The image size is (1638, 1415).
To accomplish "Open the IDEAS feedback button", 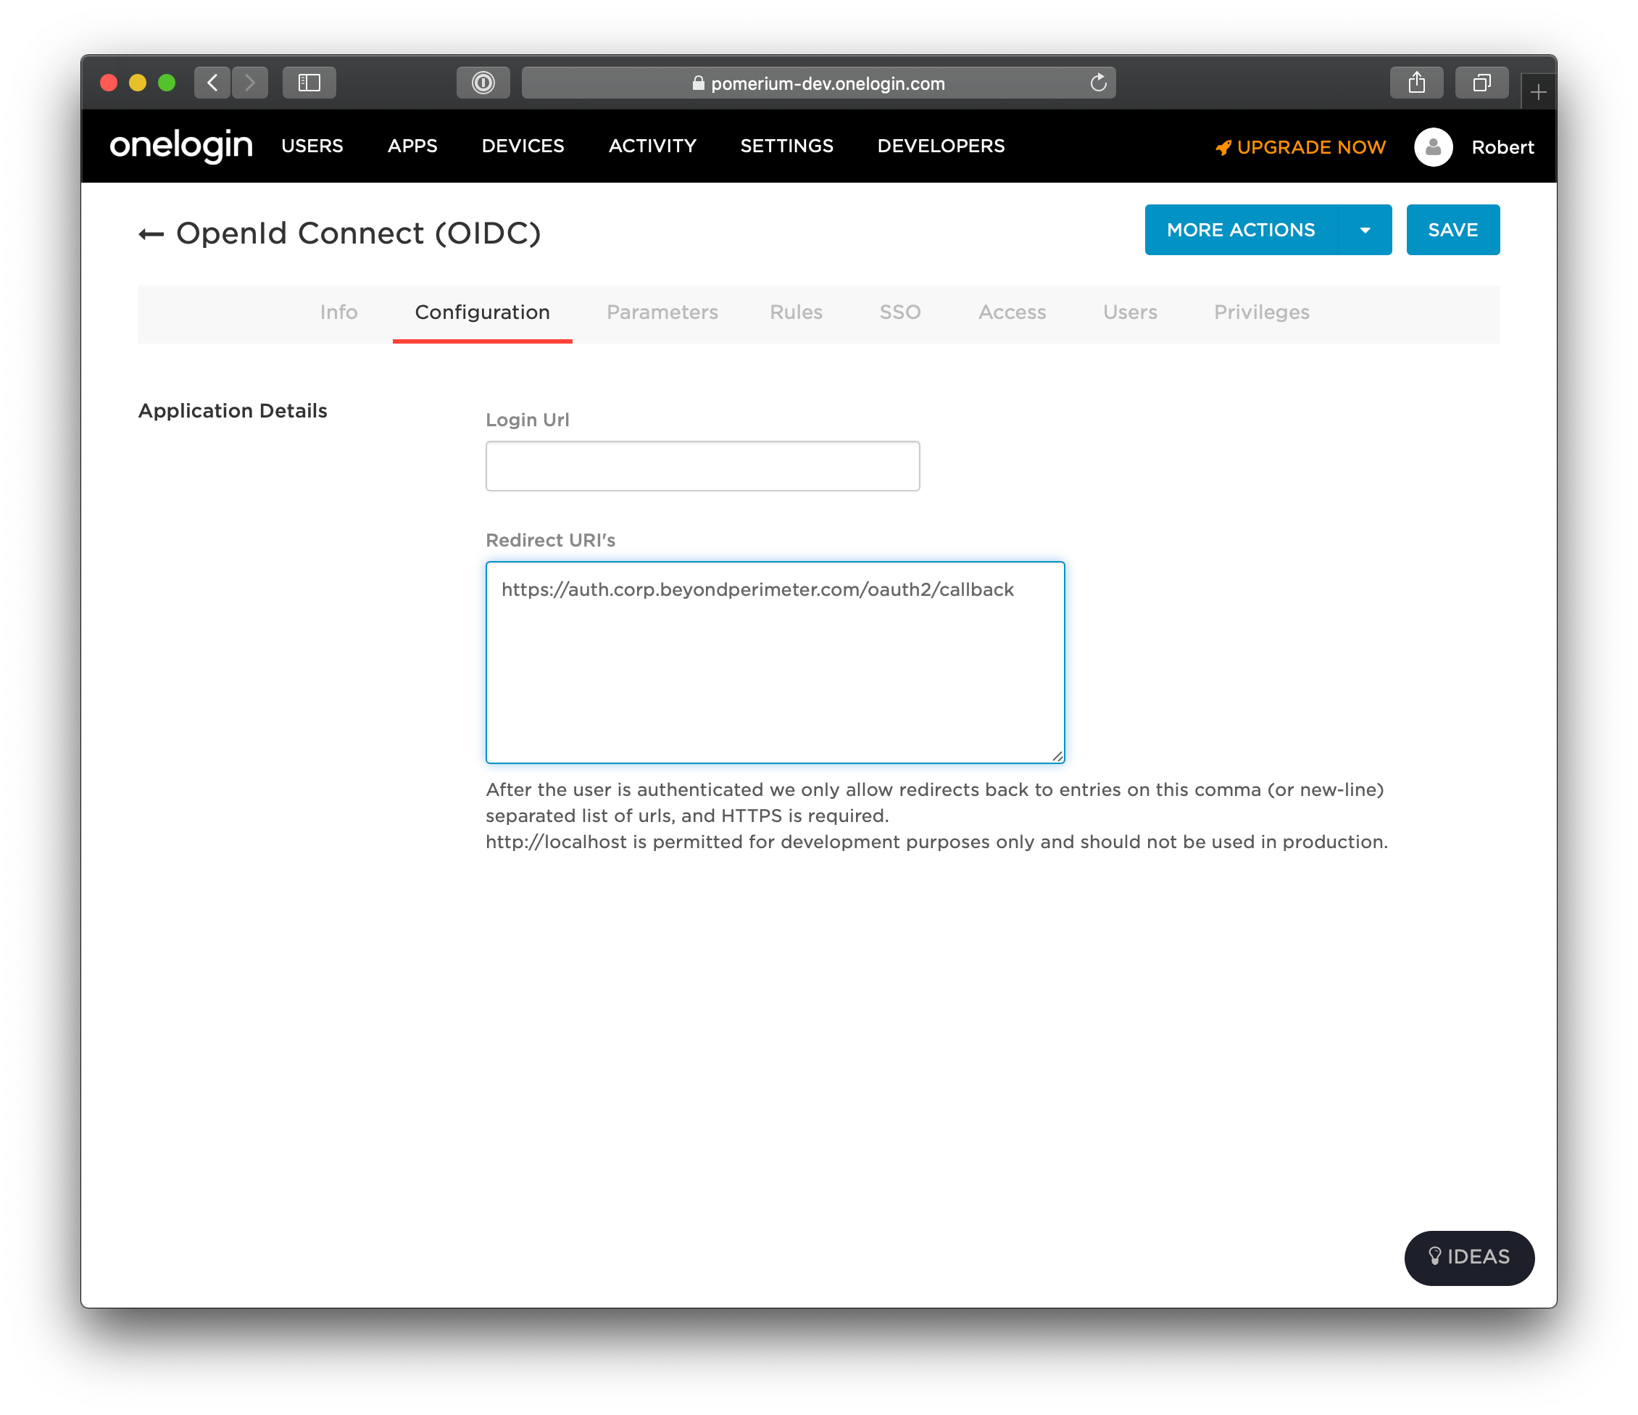I will (1469, 1258).
